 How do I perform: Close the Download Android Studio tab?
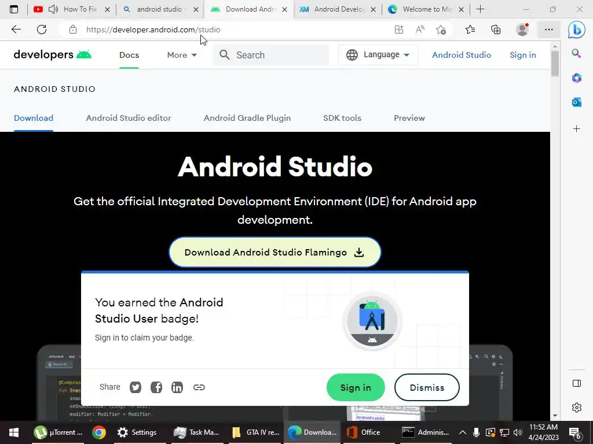(x=285, y=9)
